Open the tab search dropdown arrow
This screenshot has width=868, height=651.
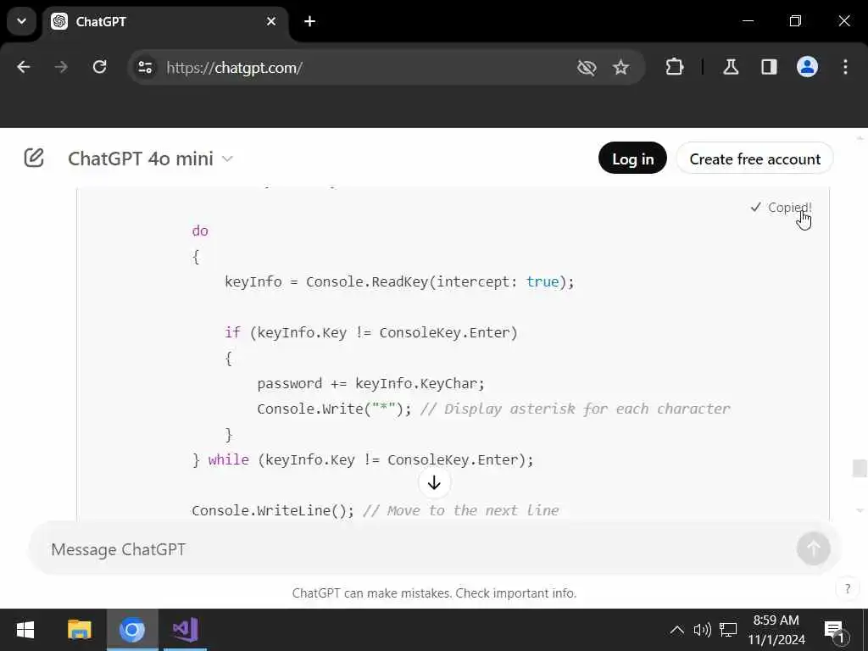[x=21, y=21]
